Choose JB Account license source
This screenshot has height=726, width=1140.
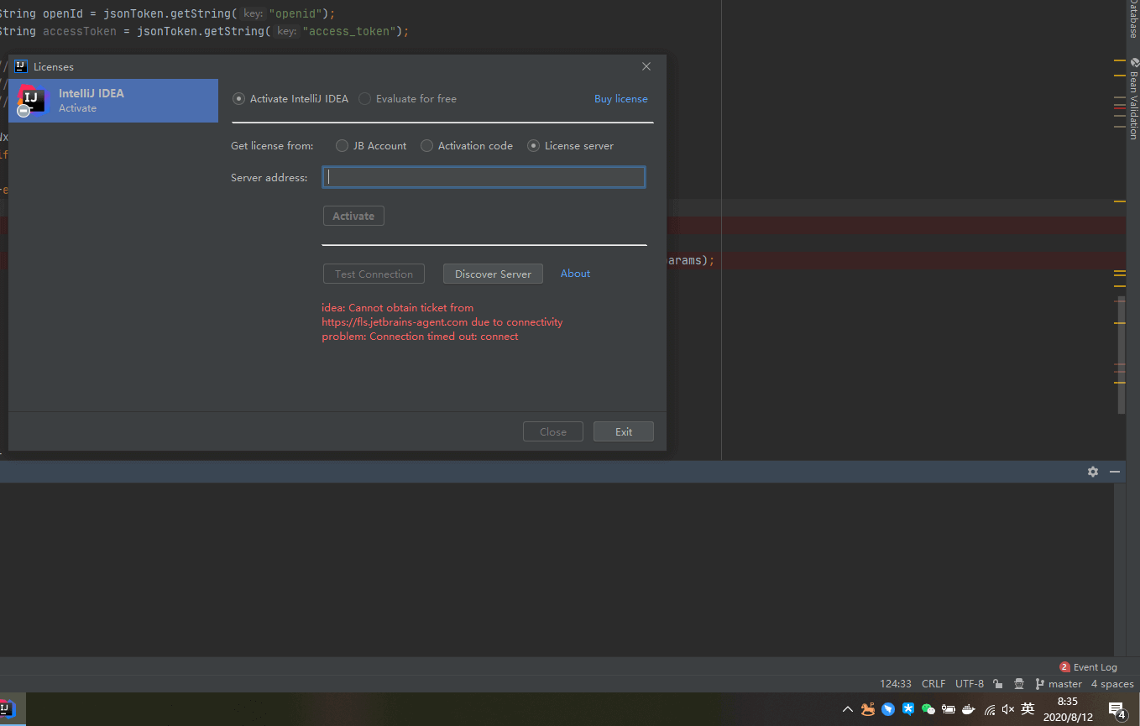point(343,146)
